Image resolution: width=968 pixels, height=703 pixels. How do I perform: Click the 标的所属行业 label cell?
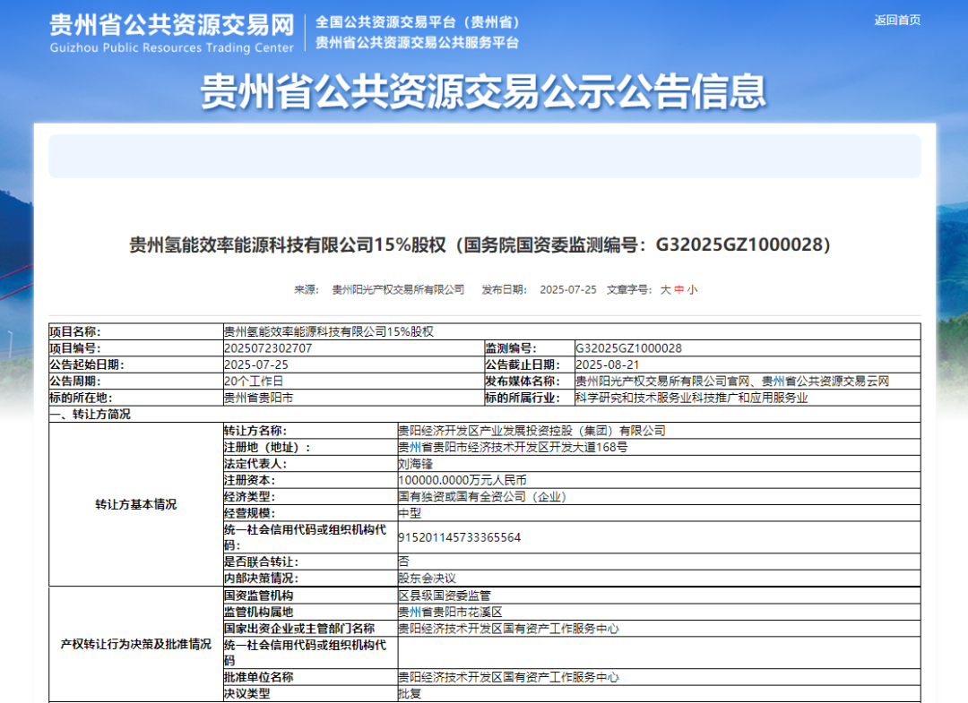[x=529, y=399]
